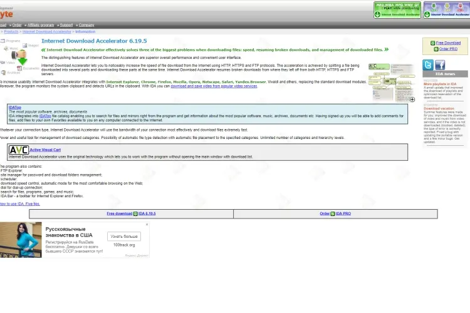Viewport: 470px width, 313px height.
Task: Click the IDA 6.19.5 link in the bottom bar
Action: [147, 213]
